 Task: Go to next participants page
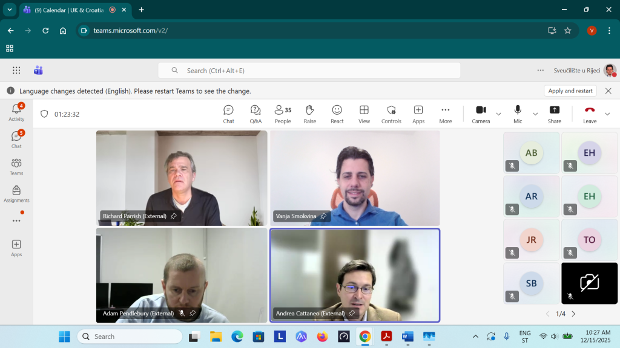tap(573, 314)
